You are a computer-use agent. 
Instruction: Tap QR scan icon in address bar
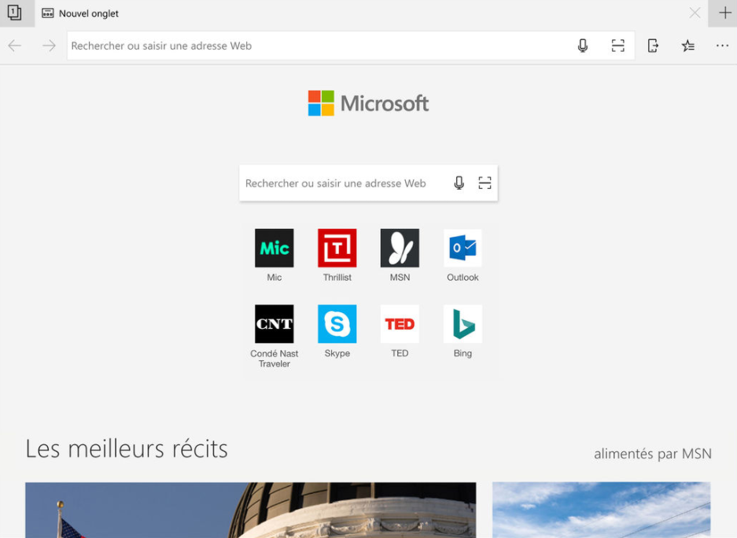(x=617, y=46)
